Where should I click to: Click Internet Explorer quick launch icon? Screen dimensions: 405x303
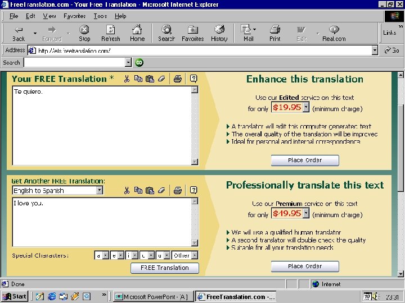coord(52,297)
